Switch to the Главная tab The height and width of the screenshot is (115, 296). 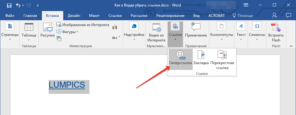point(30,16)
